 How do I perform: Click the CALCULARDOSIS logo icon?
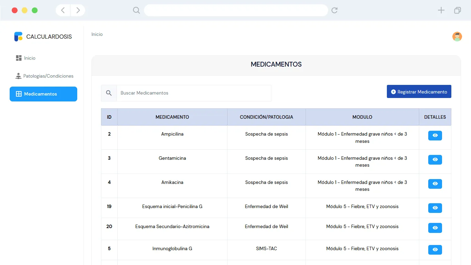pos(18,37)
